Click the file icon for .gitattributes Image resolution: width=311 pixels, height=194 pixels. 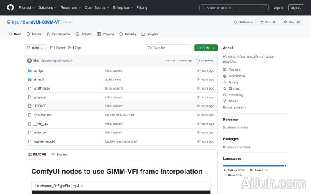(x=29, y=88)
